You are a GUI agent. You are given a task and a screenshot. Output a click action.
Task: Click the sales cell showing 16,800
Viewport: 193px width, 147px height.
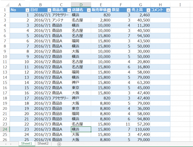click(x=140, y=67)
